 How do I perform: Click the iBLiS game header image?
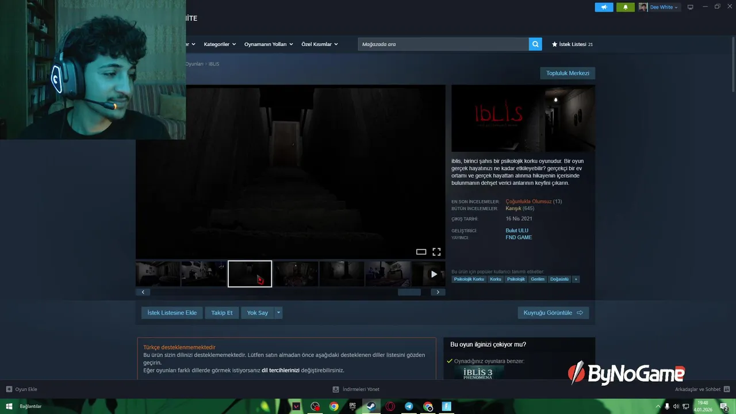click(523, 118)
